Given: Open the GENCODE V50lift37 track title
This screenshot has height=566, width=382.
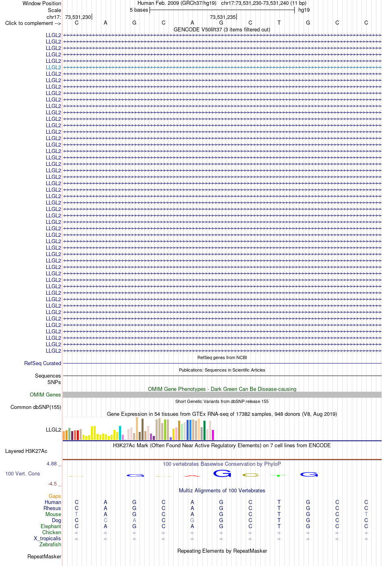Looking at the screenshot, I should point(222,29).
